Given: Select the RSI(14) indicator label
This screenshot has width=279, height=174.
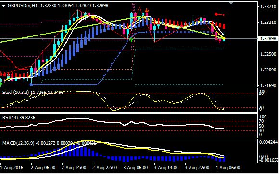Looking at the screenshot, I should click(10, 118).
